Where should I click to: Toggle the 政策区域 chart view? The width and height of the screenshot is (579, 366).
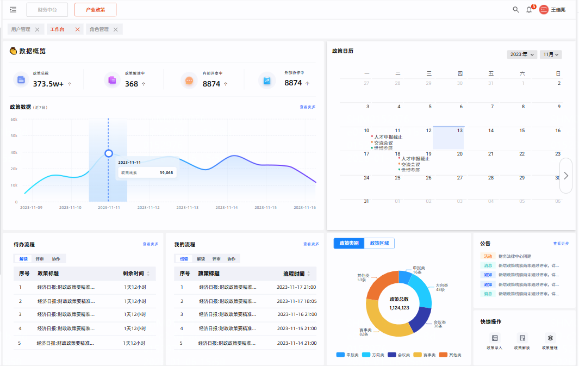coord(379,243)
